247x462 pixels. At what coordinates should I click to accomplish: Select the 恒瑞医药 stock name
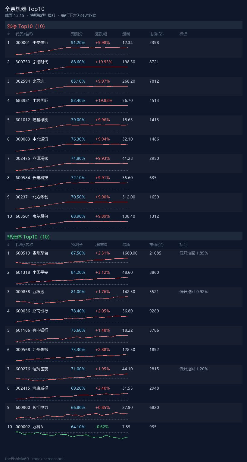pos(40,369)
